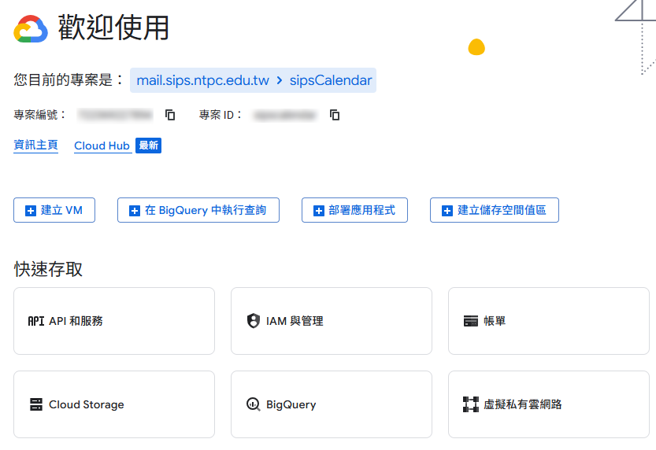This screenshot has height=450, width=656.
Task: Click the plus icon in the BigQuery query button
Action: [x=135, y=211]
